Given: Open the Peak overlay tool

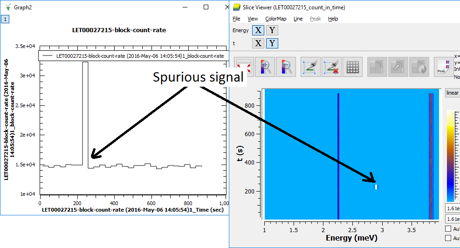Looking at the screenshot, I should [x=443, y=67].
